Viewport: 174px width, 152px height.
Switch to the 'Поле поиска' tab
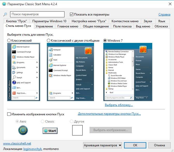pyautogui.click(x=122, y=26)
